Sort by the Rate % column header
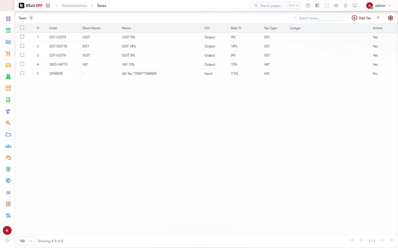This screenshot has width=398, height=248. tap(236, 28)
